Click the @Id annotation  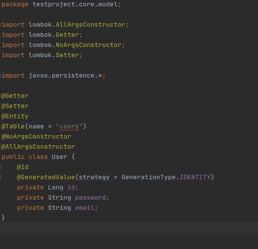pyautogui.click(x=23, y=167)
